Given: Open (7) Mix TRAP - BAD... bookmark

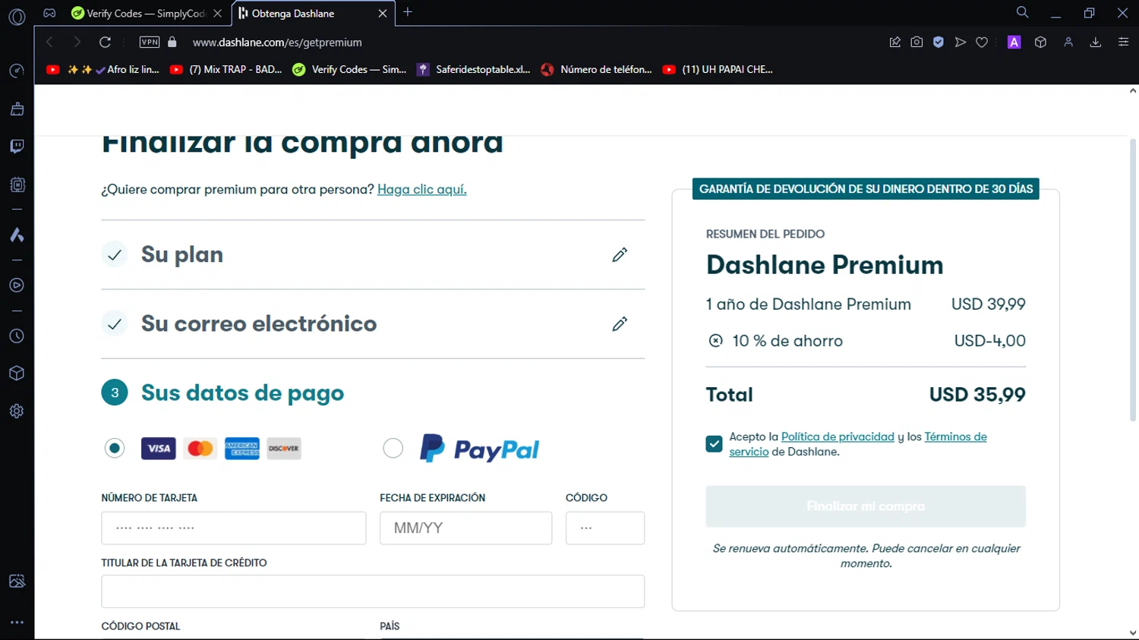Looking at the screenshot, I should tap(226, 69).
